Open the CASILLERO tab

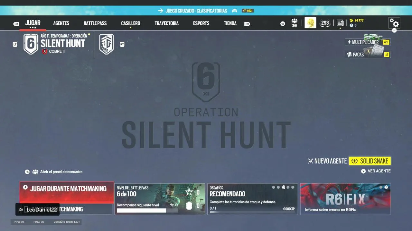pos(130,23)
